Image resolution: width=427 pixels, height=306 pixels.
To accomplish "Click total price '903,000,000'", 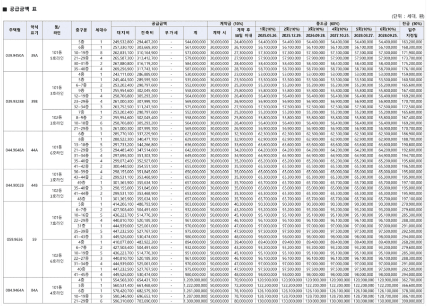I will (195, 204).
